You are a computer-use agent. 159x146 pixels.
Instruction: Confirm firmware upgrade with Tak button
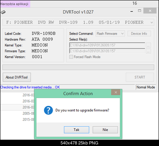(x=76, y=130)
